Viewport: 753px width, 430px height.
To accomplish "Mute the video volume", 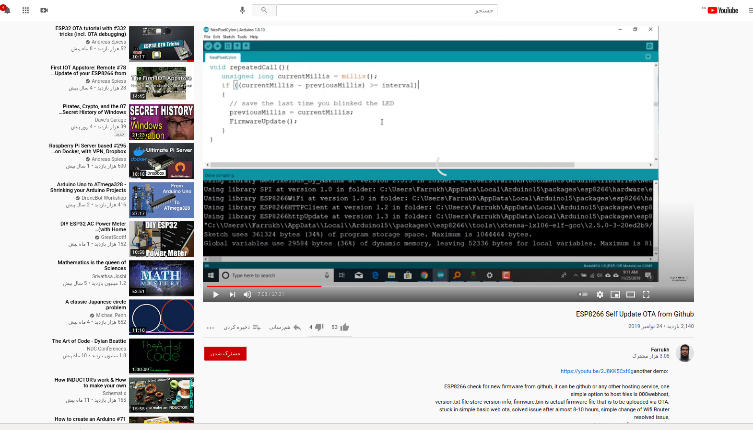I will [247, 294].
